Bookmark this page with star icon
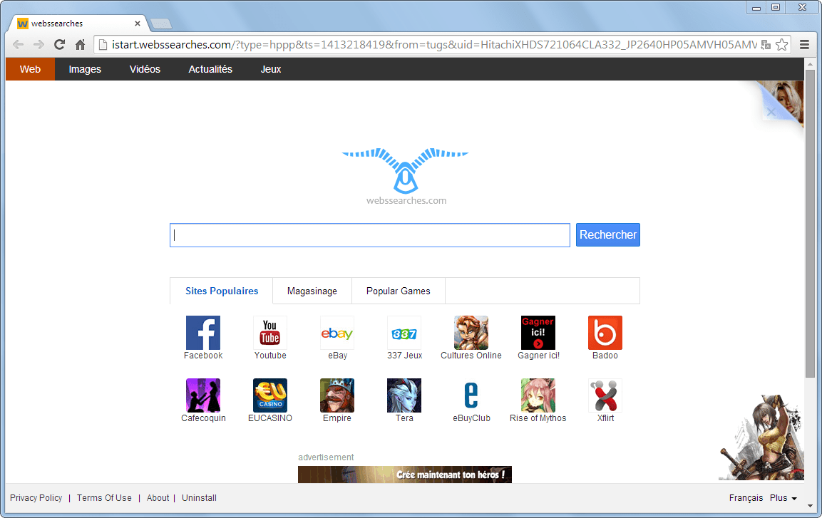This screenshot has height=518, width=822. pos(781,44)
